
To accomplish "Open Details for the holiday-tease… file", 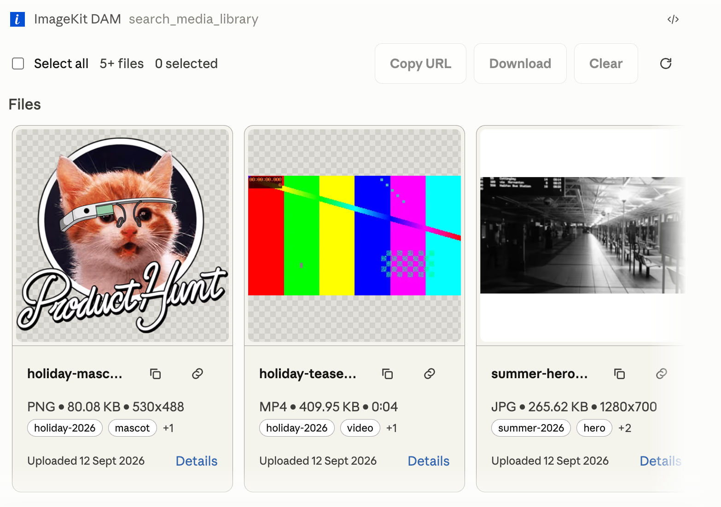I will pyautogui.click(x=429, y=461).
